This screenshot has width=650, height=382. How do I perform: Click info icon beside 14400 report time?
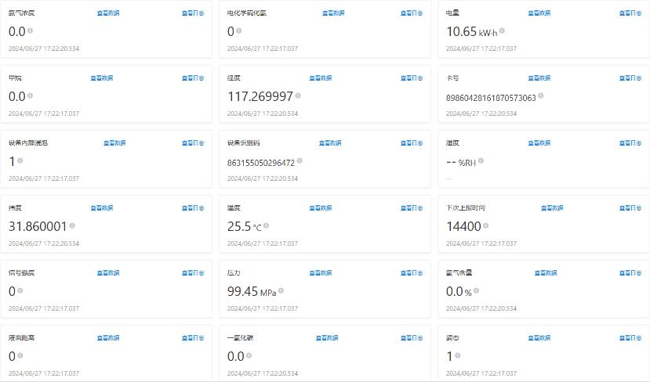pos(486,225)
